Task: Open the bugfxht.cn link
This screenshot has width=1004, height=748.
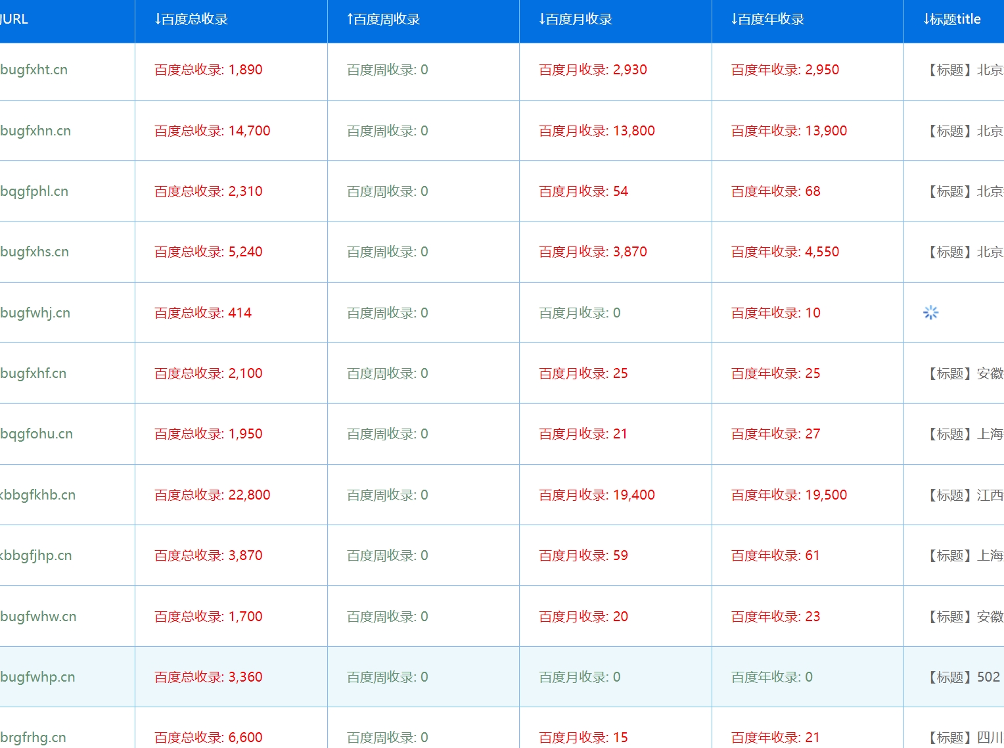Action: pyautogui.click(x=34, y=70)
